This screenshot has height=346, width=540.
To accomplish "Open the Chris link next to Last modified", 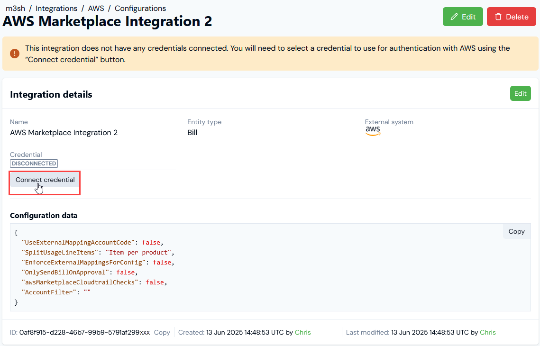I will pos(488,333).
